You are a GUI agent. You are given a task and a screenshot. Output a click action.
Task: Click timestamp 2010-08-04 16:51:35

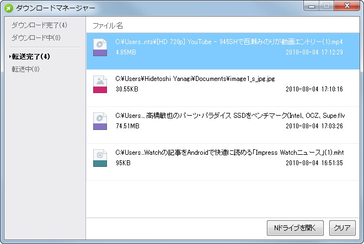(314, 163)
